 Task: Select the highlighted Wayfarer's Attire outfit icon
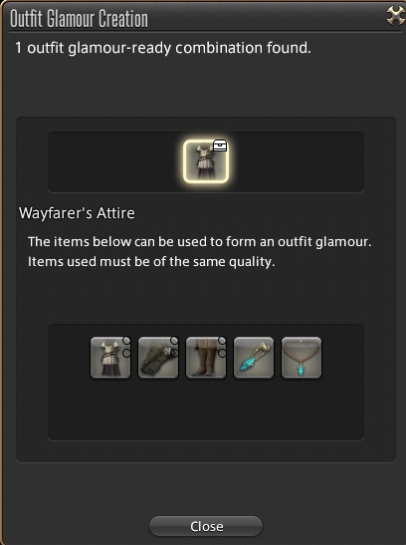[x=206, y=161]
